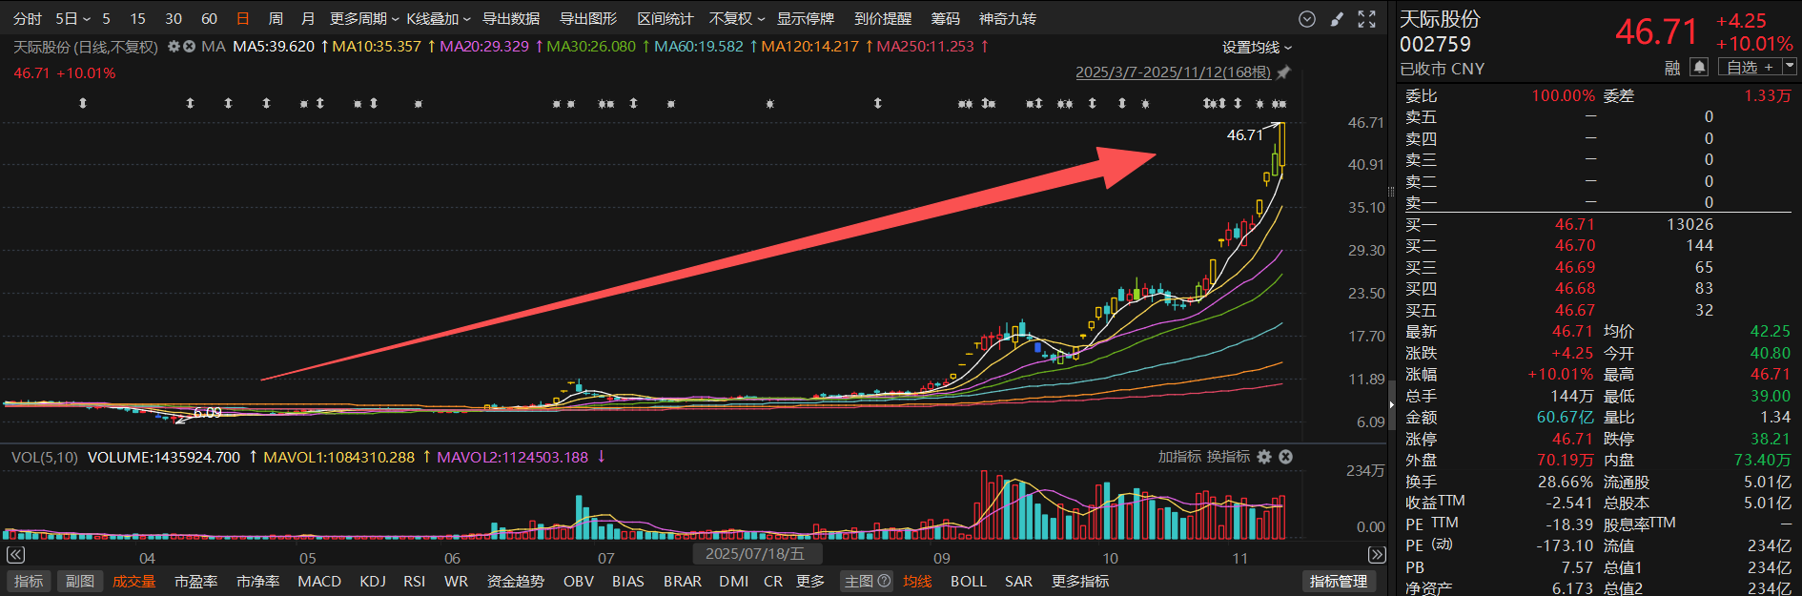Select the 分时 intraday view

coord(28,18)
